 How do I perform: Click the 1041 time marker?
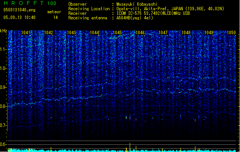(26, 33)
